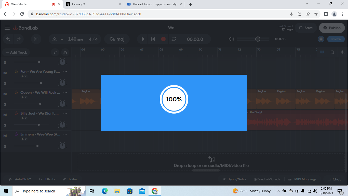The image size is (348, 196).
Task: Open the automation curve tool
Action: tap(55, 52)
